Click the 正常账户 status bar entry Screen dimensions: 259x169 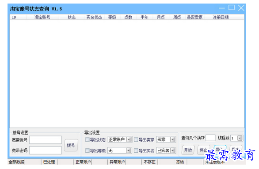[x=83, y=162]
